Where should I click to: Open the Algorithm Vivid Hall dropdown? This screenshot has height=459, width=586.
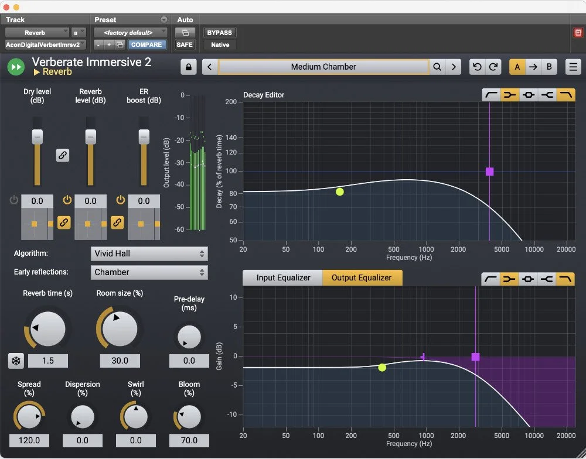[x=149, y=254]
